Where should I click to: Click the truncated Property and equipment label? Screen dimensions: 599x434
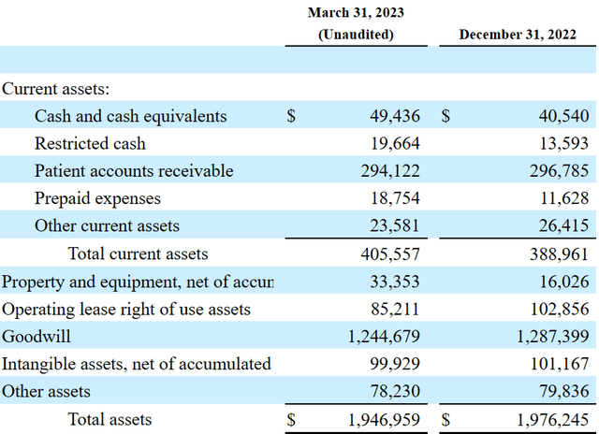pos(138,282)
